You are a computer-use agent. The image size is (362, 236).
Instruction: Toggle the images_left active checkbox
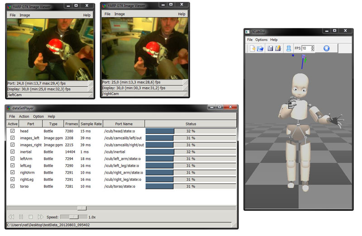pos(13,138)
